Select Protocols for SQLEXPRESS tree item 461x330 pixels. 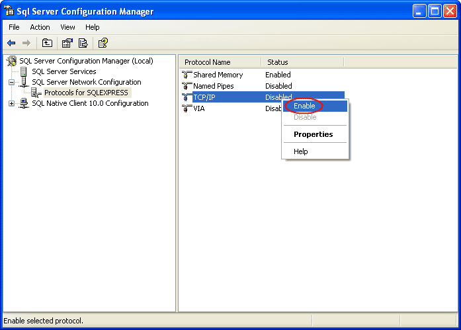pyautogui.click(x=86, y=93)
